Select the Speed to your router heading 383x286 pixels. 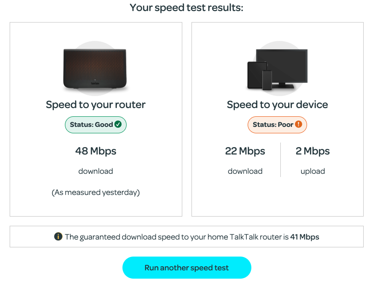click(95, 104)
